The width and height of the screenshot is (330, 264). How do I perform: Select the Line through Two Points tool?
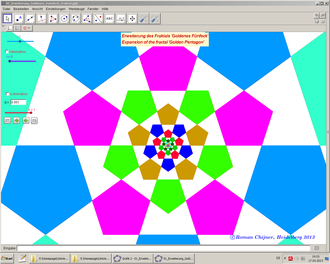tap(30, 19)
